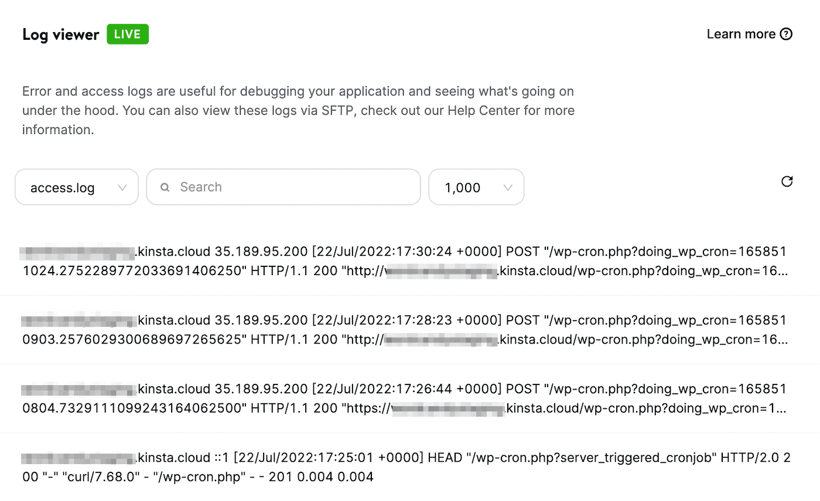Reload the log entries with the refresh icon
This screenshot has width=820, height=501.
[x=787, y=182]
